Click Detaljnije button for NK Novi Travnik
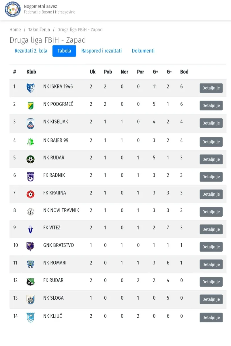 [211, 212]
